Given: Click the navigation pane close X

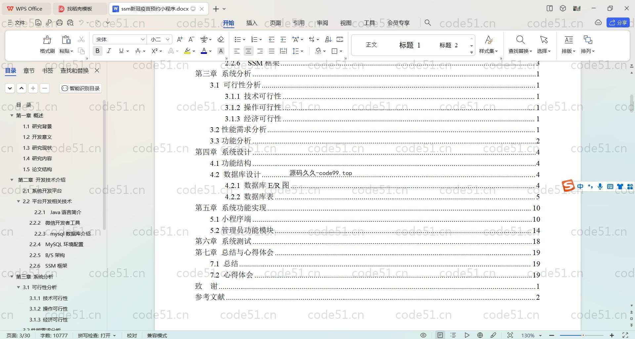Looking at the screenshot, I should 97,70.
